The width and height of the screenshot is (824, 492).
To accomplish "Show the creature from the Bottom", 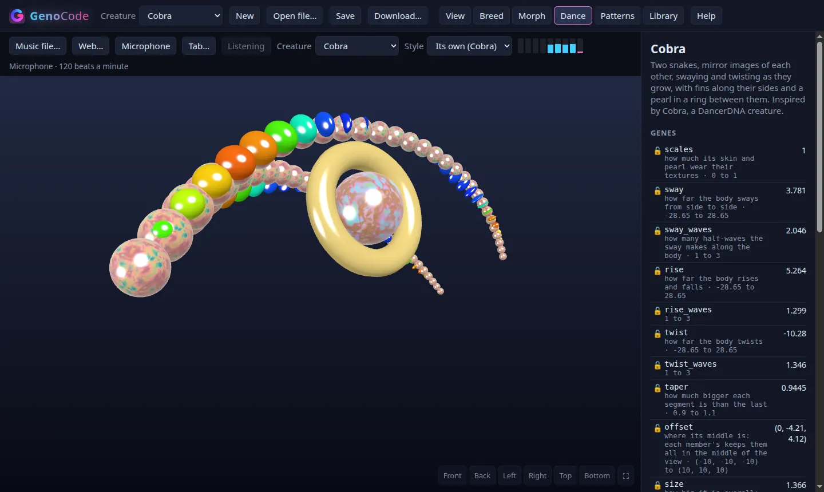I will 597,476.
